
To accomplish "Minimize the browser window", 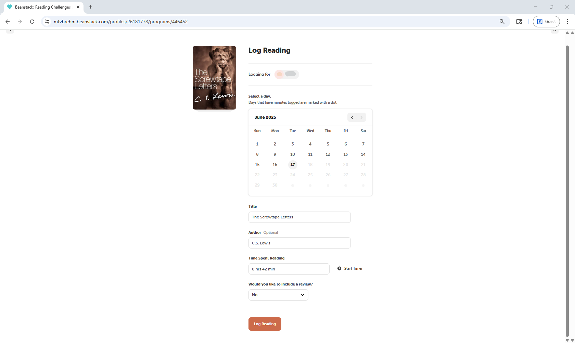I will pos(536,7).
